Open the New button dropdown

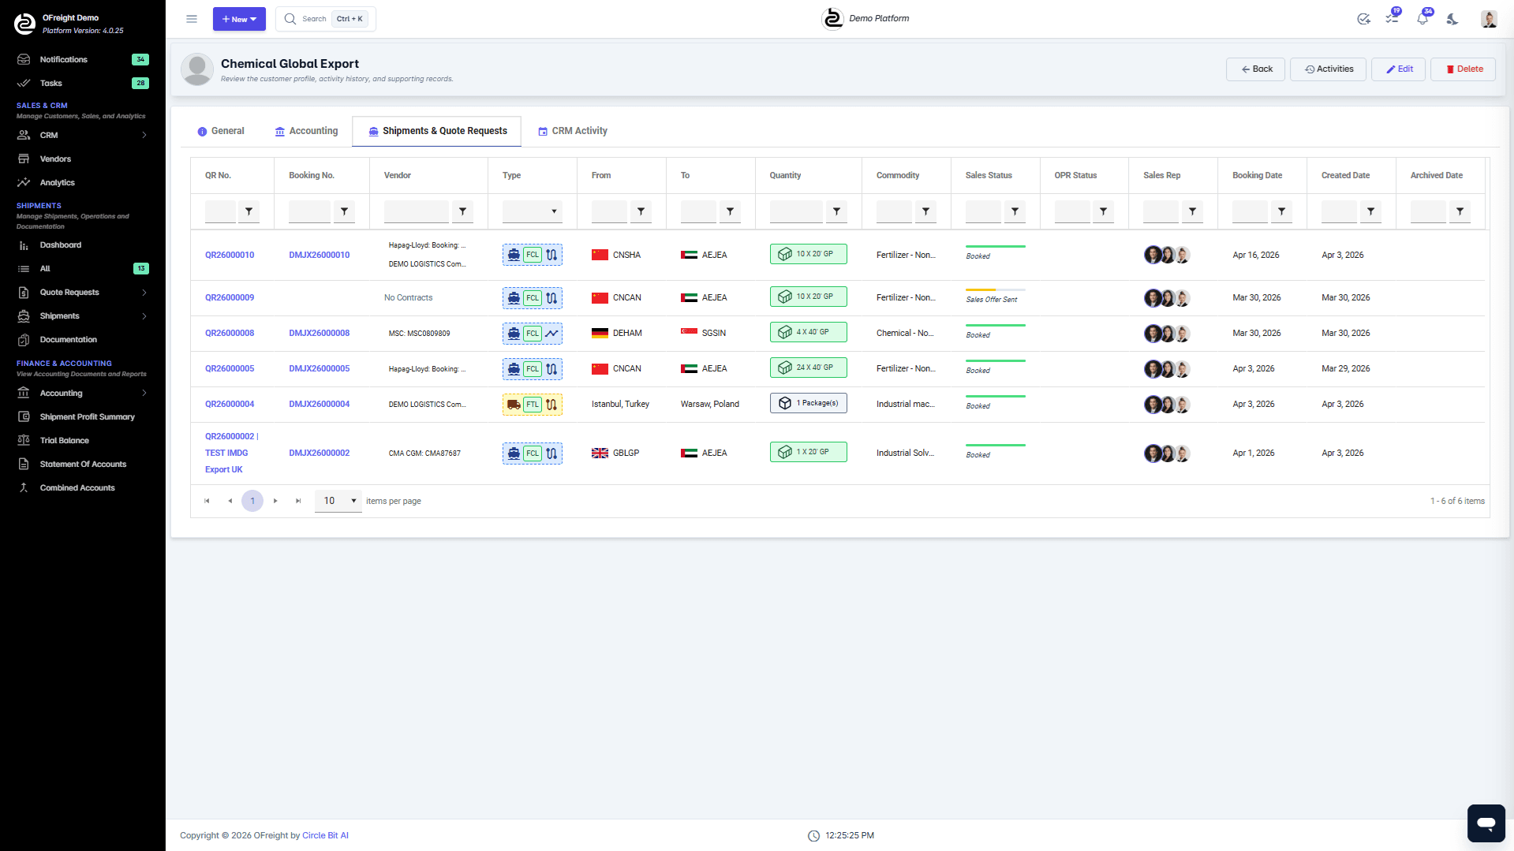[239, 18]
